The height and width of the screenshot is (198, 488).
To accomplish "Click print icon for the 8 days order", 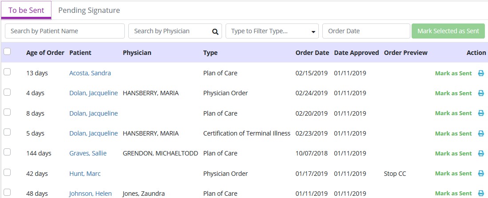I will (x=481, y=113).
